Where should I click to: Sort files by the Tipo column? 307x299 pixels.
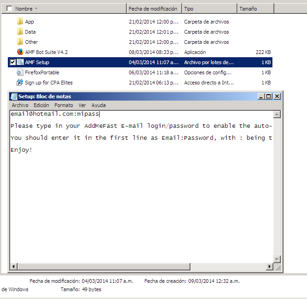tap(209, 9)
